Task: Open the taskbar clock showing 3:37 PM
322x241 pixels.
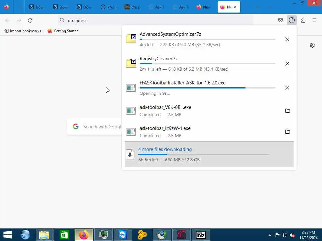Action: [308, 235]
